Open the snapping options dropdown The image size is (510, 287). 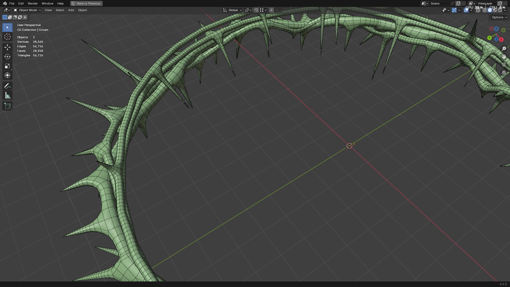(x=263, y=10)
